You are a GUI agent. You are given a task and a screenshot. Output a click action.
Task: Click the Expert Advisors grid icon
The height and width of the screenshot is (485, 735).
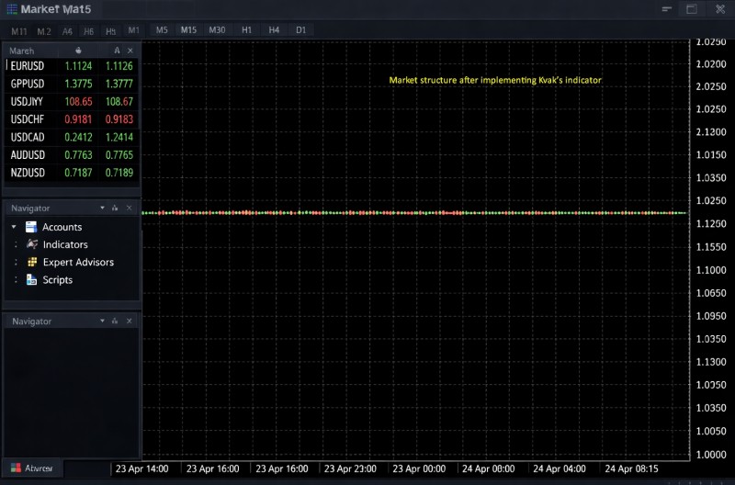32,262
